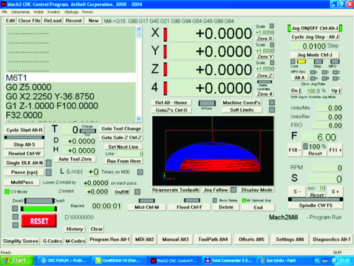Click the Paint icon in the taskbar
Screen dimensions: 354x266
263,260
